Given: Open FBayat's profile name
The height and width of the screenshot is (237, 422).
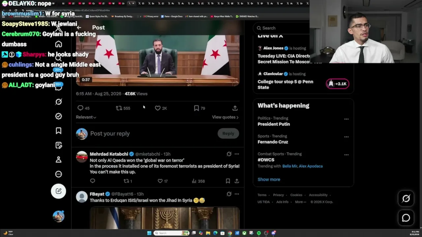Looking at the screenshot, I should [x=97, y=194].
